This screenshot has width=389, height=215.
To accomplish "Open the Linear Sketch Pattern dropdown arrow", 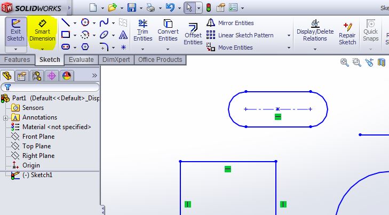I will [289, 35].
